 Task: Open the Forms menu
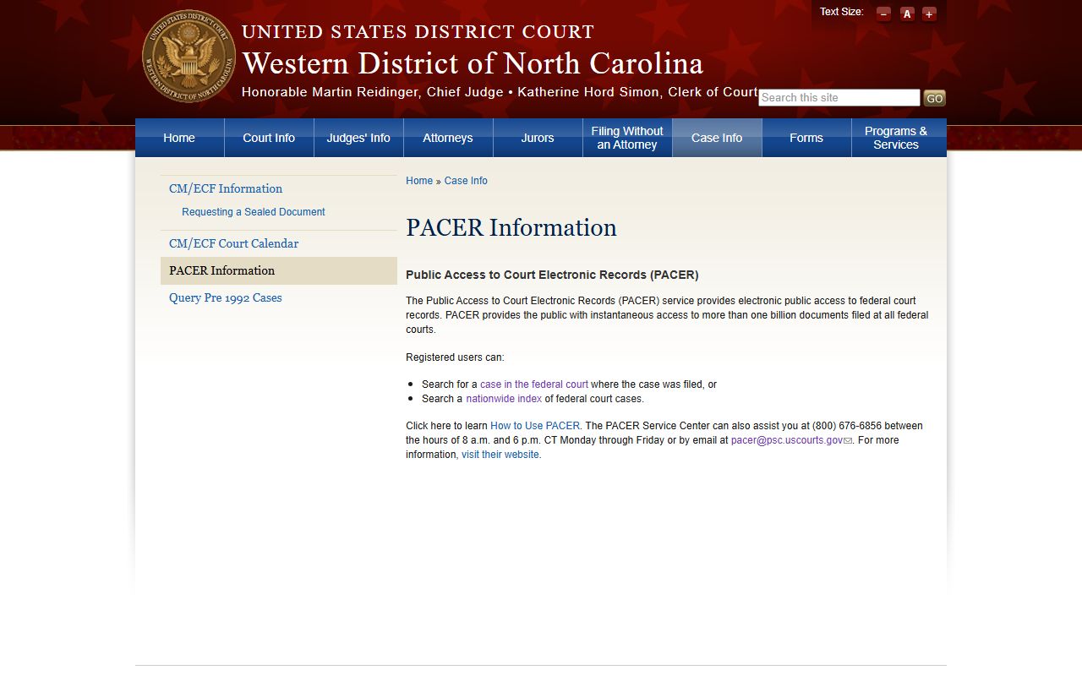[806, 138]
